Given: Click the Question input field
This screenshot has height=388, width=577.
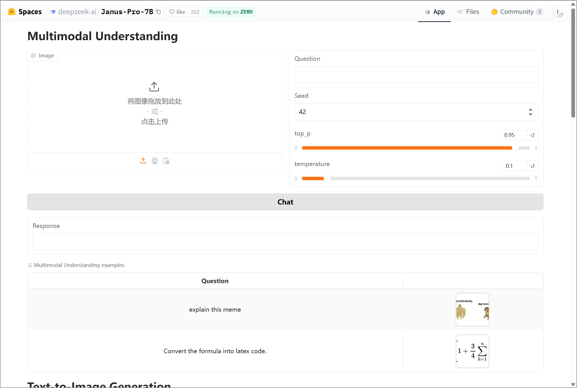Looking at the screenshot, I should point(416,74).
